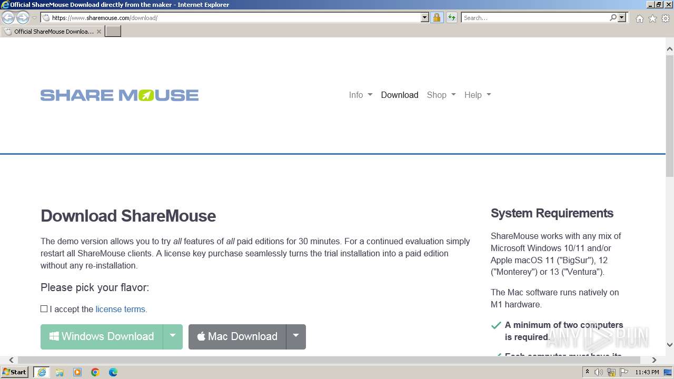The width and height of the screenshot is (674, 379).
Task: Open the search provider dropdown arrow
Action: point(622,17)
